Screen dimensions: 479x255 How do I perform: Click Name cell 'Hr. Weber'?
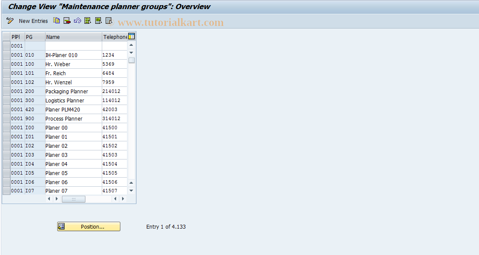pyautogui.click(x=73, y=64)
